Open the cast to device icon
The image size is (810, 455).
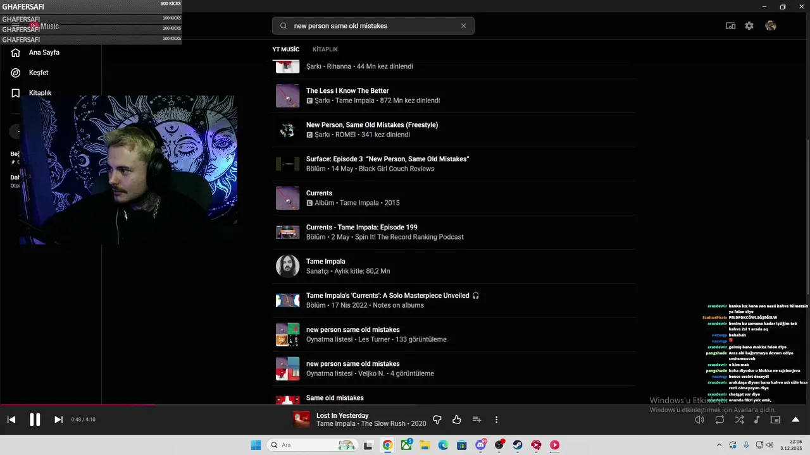coord(730,26)
